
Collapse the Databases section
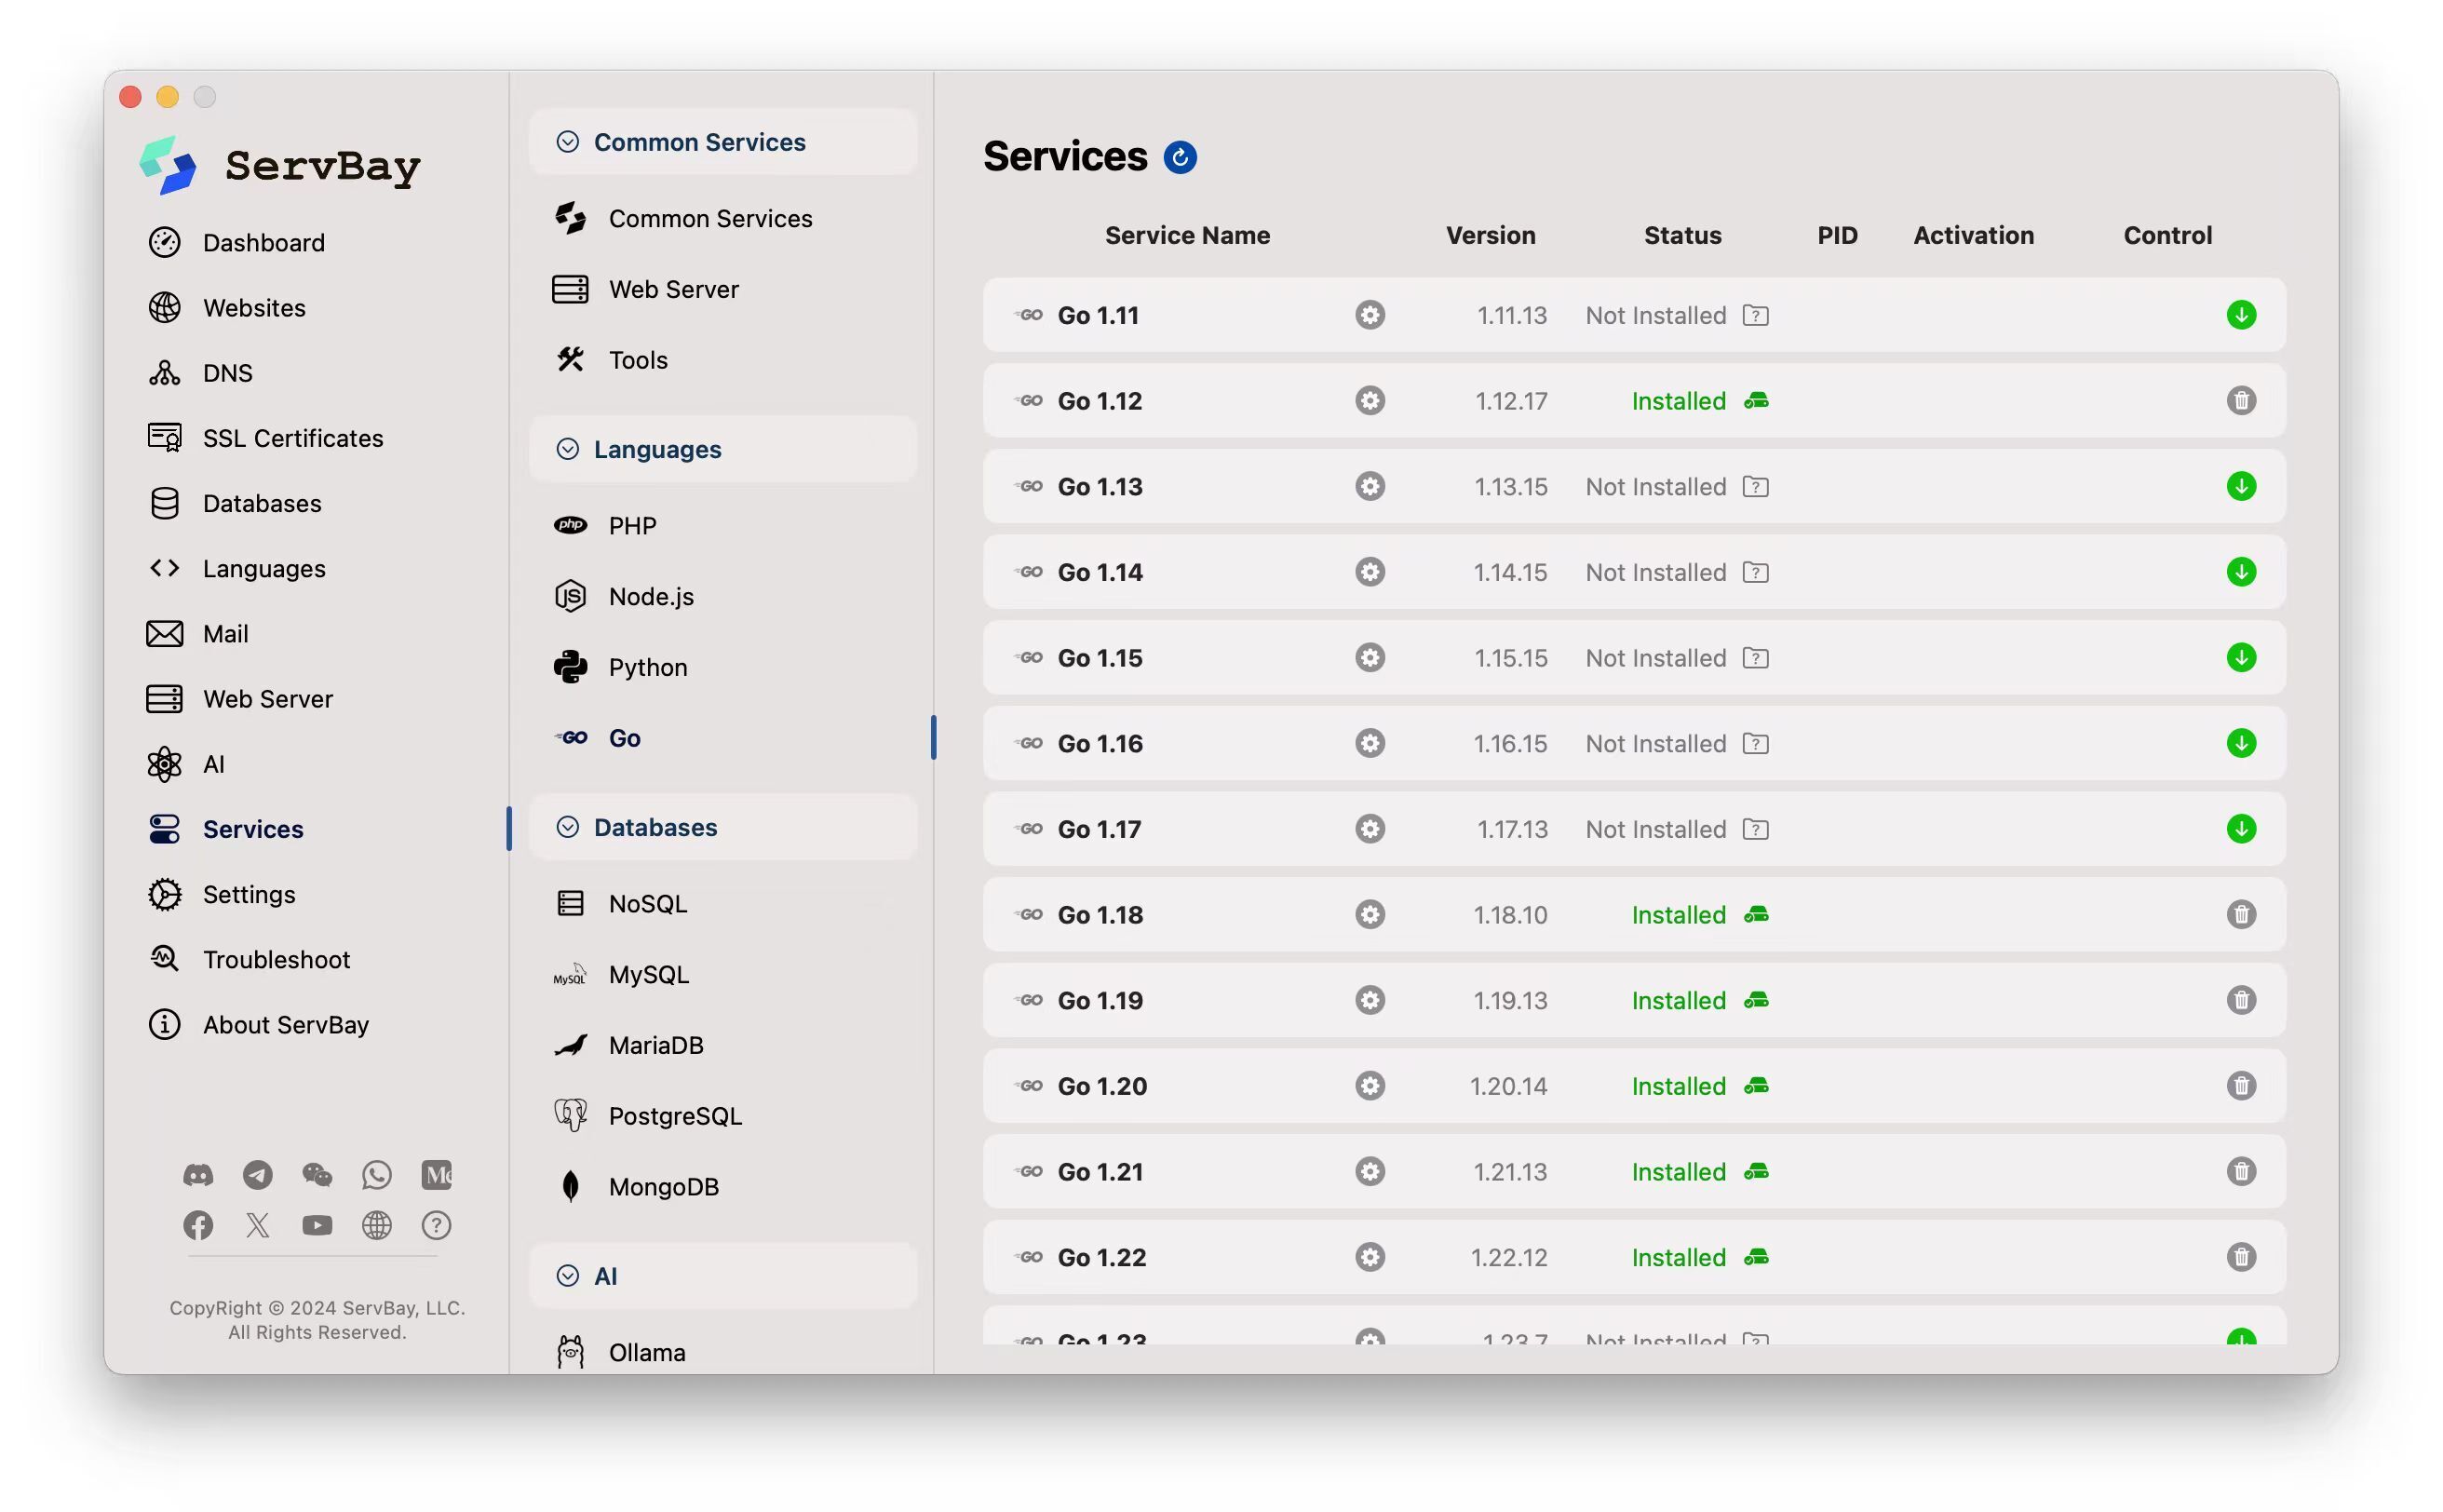click(567, 827)
